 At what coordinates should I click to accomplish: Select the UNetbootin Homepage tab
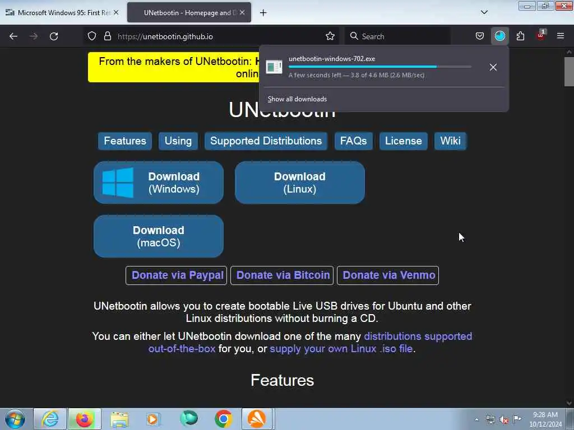pyautogui.click(x=189, y=13)
